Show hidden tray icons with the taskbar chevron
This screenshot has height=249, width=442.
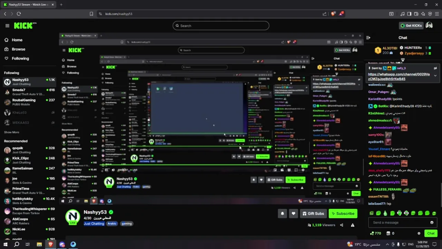(x=387, y=245)
